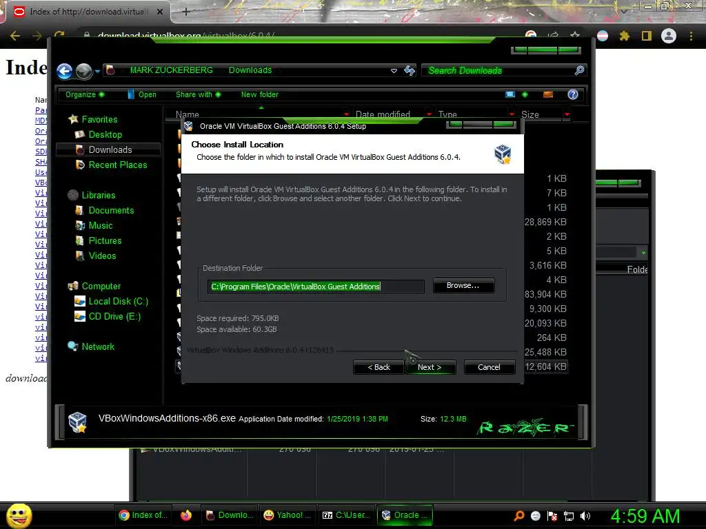
Task: Open the Size column filter dropdown
Action: (x=567, y=114)
